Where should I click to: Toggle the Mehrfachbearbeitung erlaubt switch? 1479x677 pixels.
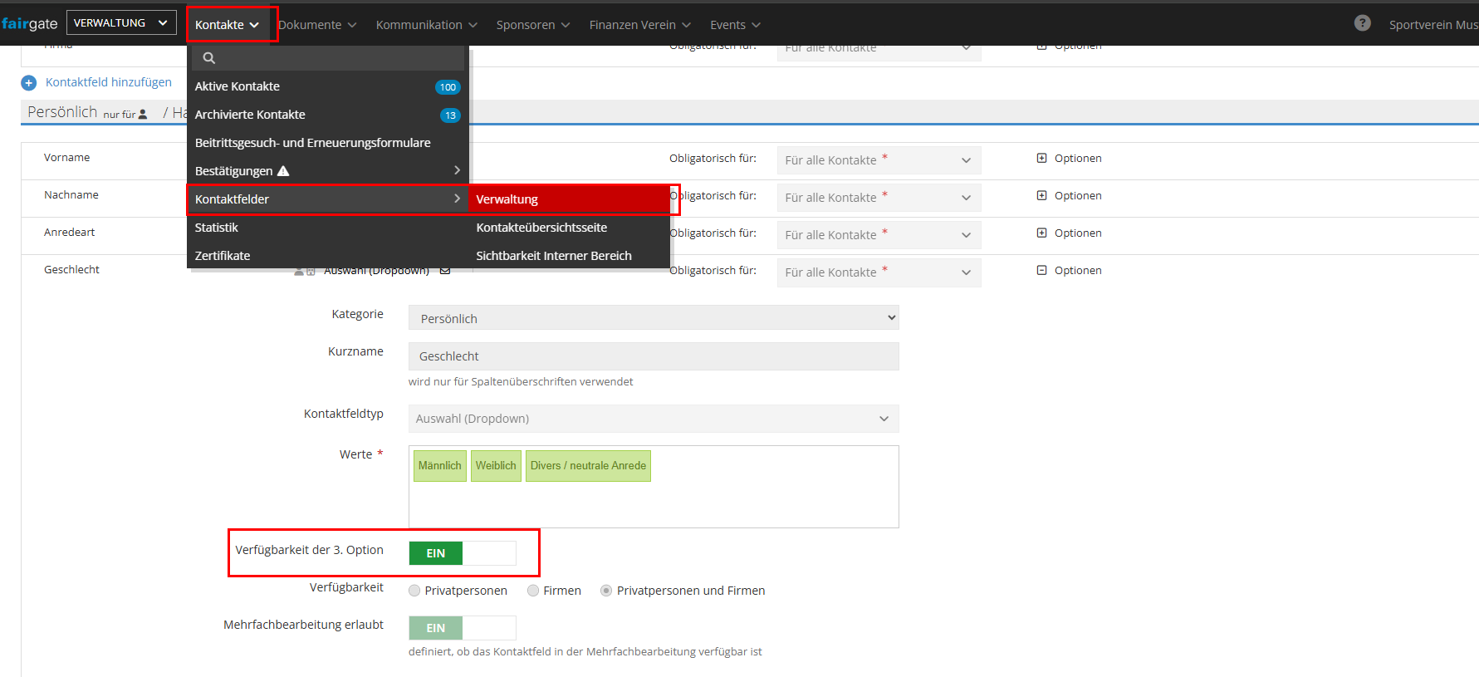point(462,628)
